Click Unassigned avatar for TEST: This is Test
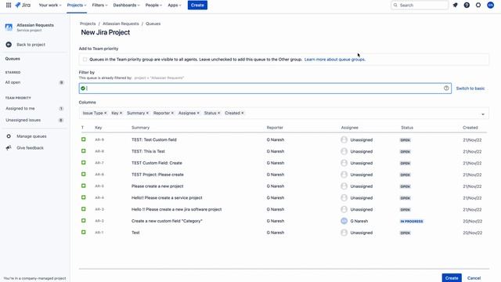The image size is (501, 282). (x=344, y=151)
